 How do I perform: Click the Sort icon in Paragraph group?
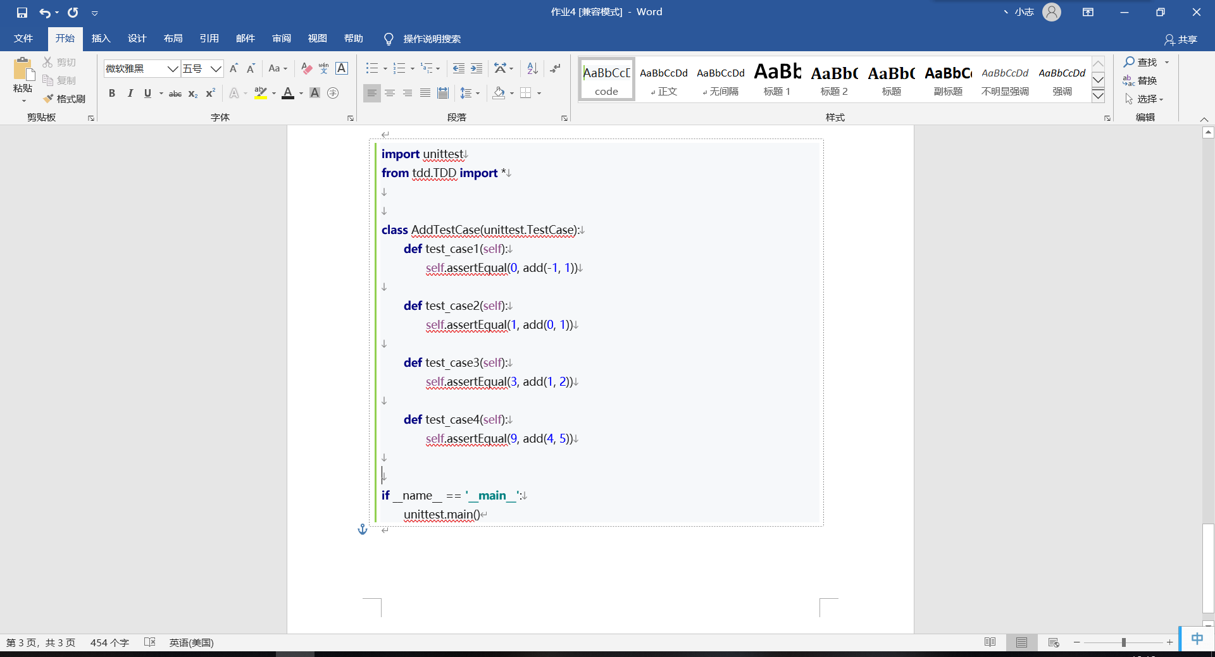[x=531, y=68]
